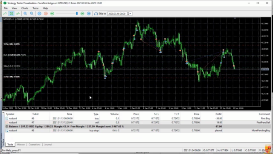Switch to the History tab
The image size is (273, 154).
tap(21, 145)
